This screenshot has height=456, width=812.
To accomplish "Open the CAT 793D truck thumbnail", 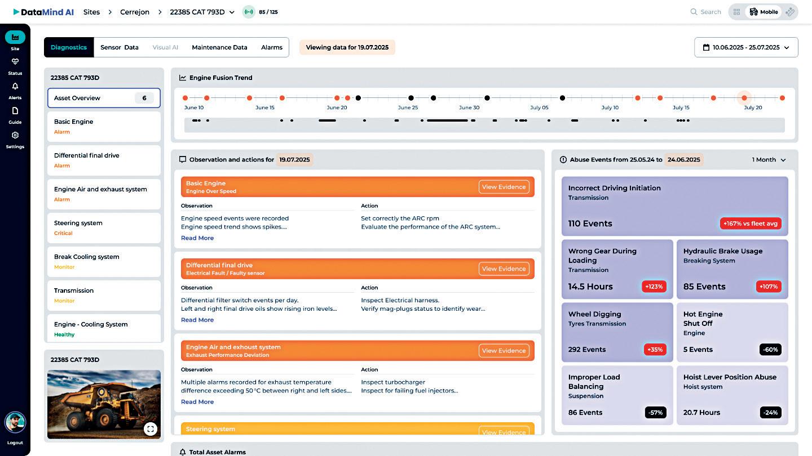I will [x=104, y=404].
